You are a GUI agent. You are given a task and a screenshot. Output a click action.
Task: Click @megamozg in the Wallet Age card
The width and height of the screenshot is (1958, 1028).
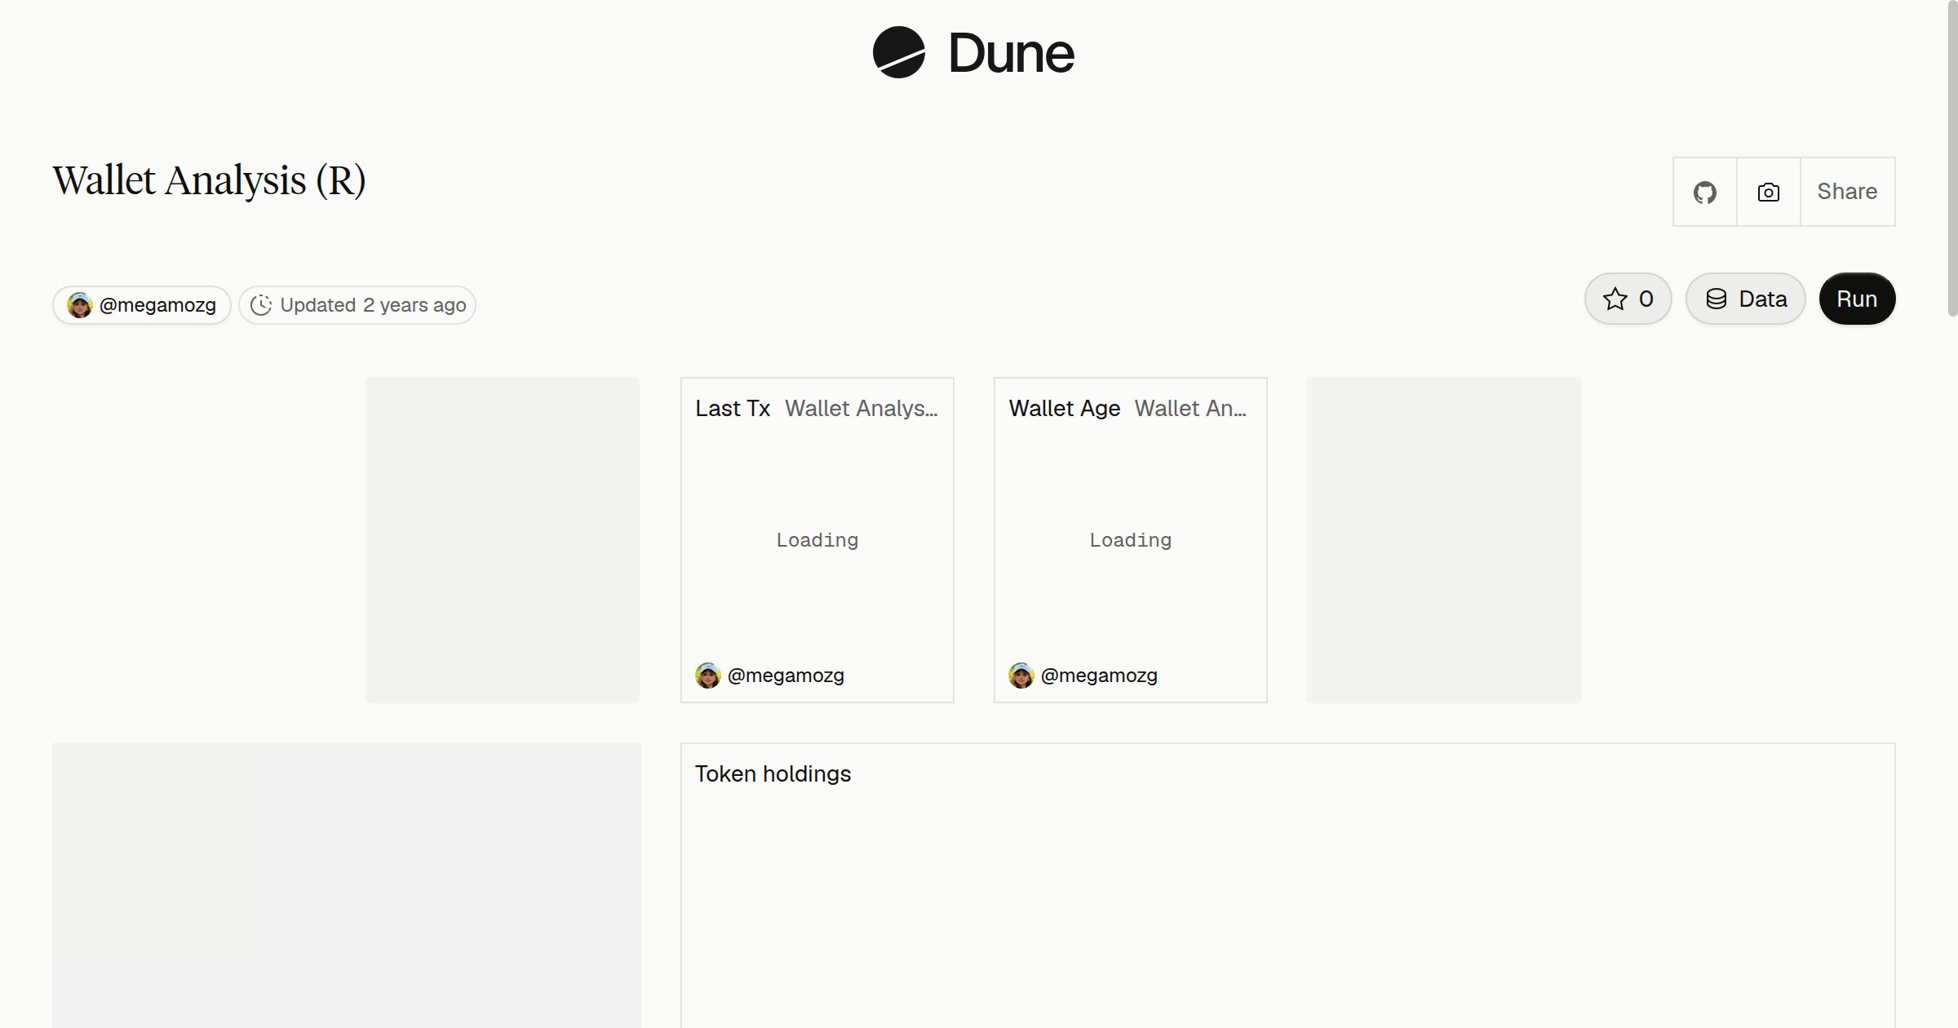(x=1099, y=676)
